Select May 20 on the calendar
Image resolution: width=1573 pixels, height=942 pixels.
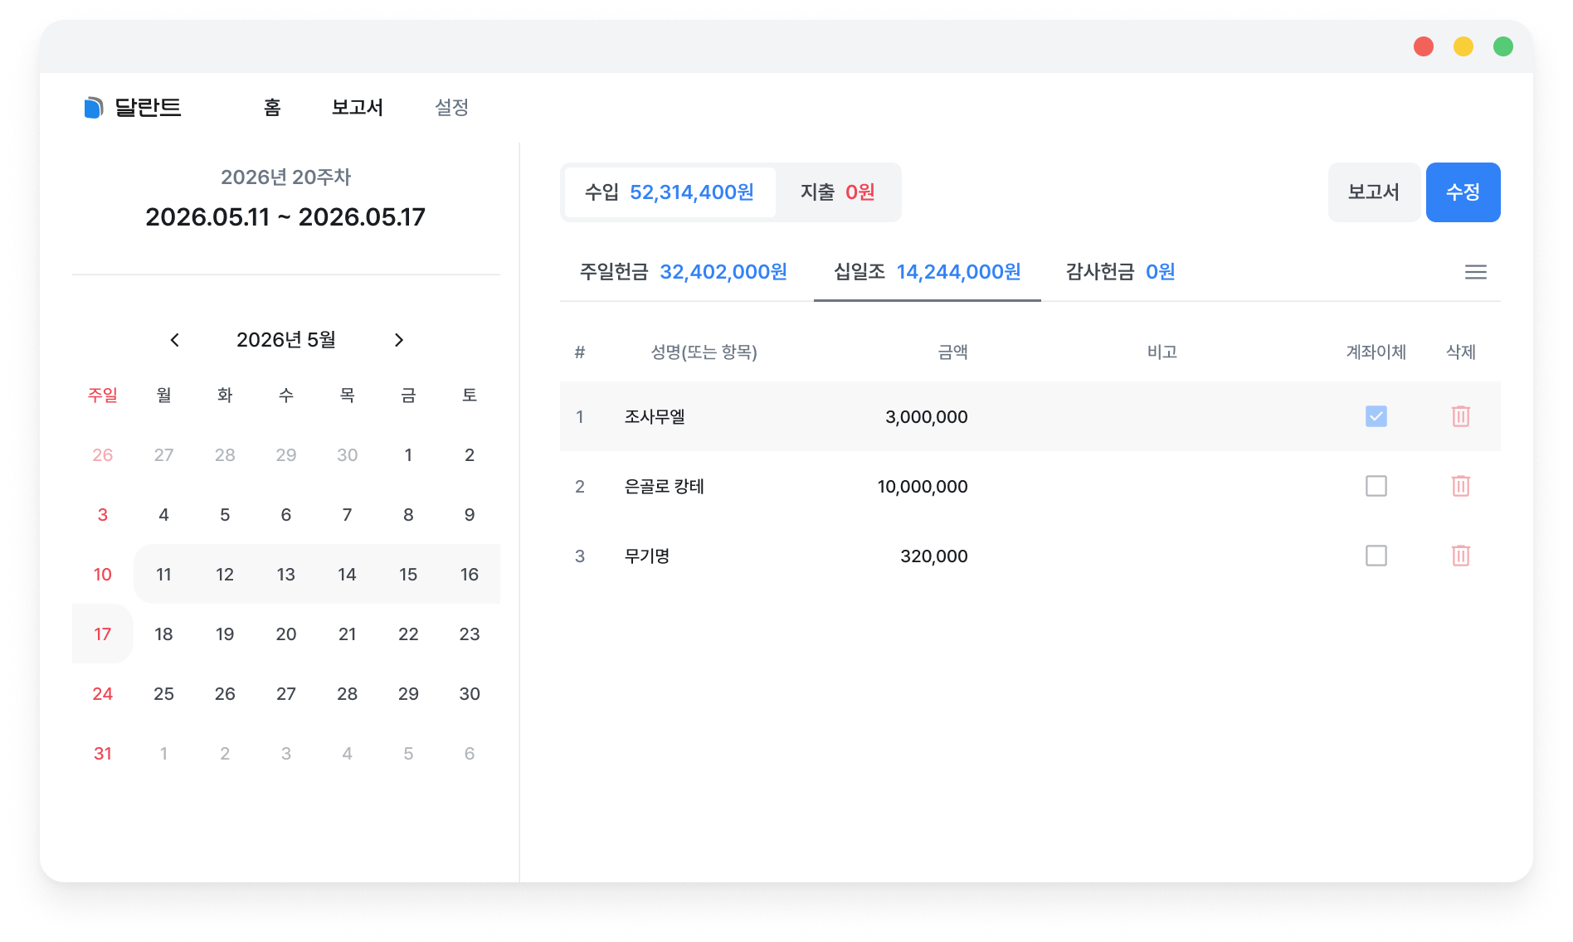286,634
